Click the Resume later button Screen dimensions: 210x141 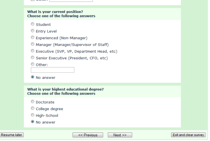click(x=12, y=135)
